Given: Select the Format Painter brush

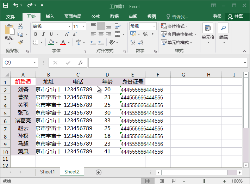Looking at the screenshot, I should point(20,42).
